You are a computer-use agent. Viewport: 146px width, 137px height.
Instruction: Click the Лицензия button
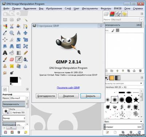68,96
